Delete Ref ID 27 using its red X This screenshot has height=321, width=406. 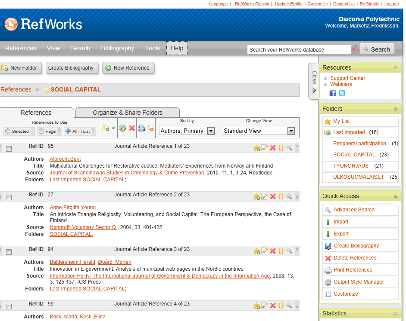[x=273, y=196]
